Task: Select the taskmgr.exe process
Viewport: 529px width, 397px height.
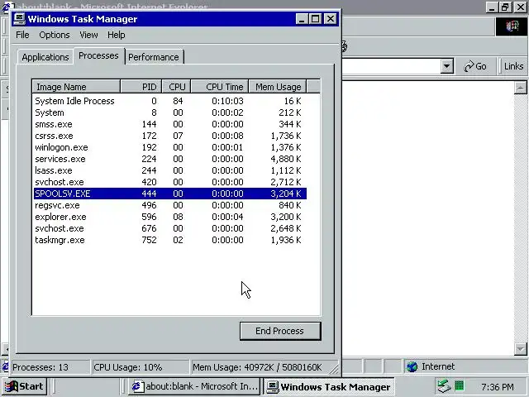Action: [170, 240]
